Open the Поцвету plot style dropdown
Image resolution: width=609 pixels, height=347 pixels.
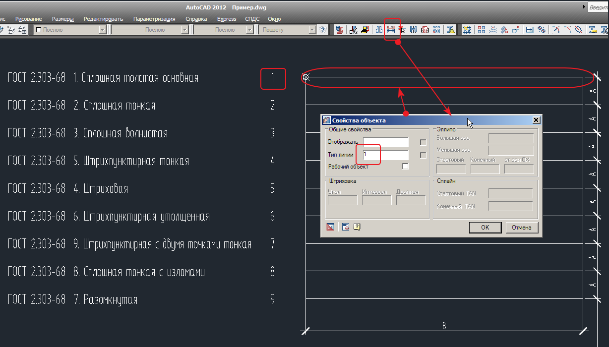tap(287, 30)
